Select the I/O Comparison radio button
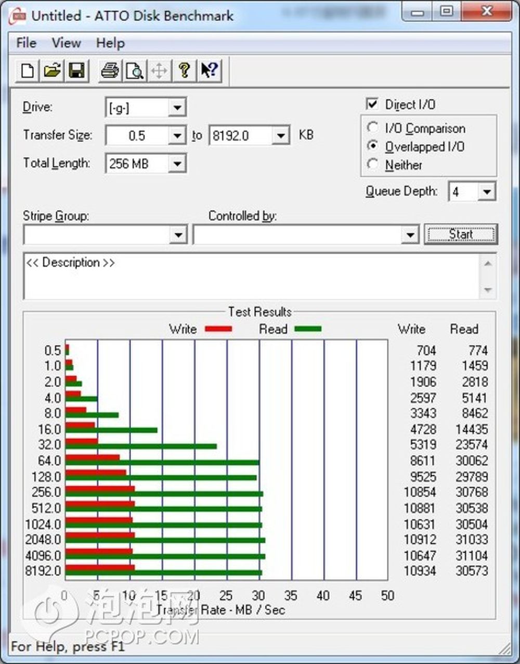This screenshot has height=664, width=520. point(372,127)
